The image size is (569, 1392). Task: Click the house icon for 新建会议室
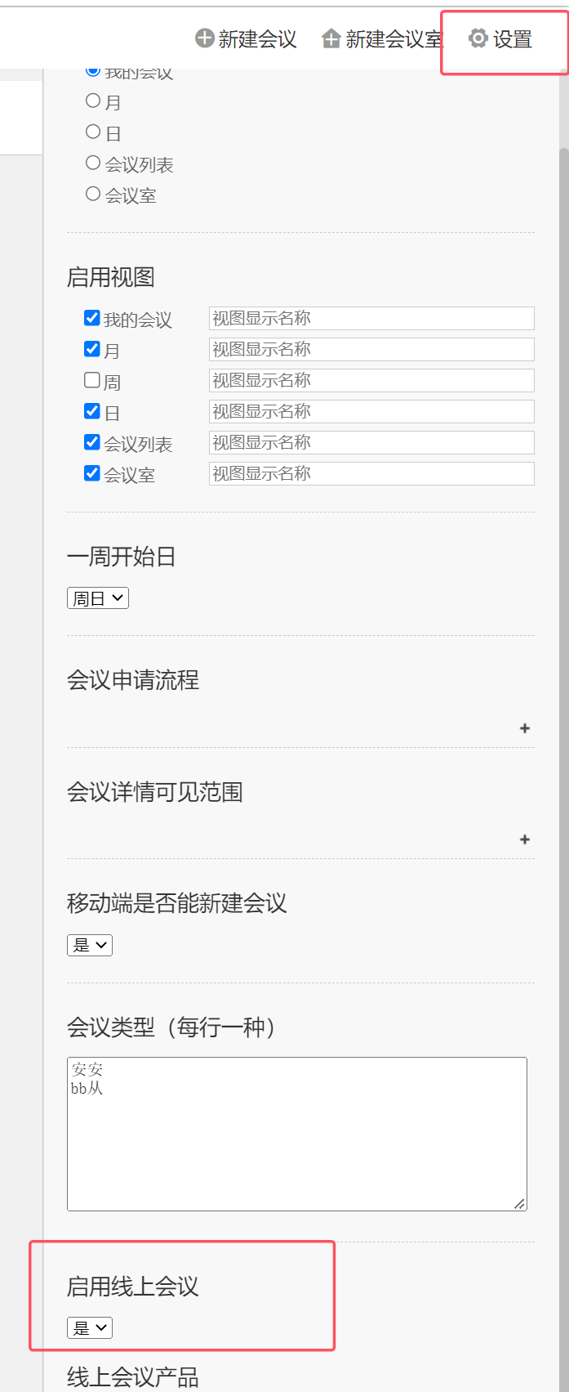[331, 38]
